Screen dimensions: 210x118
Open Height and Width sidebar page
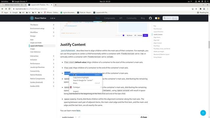click(x=36, y=43)
